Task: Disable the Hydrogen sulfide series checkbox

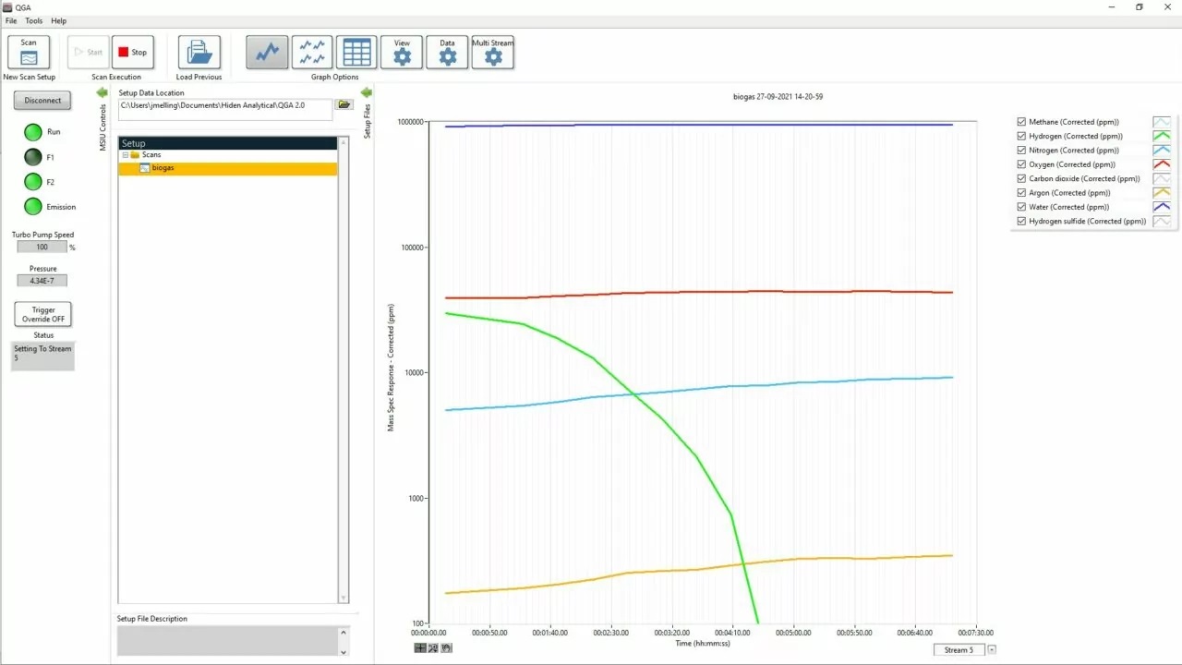Action: coord(1021,222)
